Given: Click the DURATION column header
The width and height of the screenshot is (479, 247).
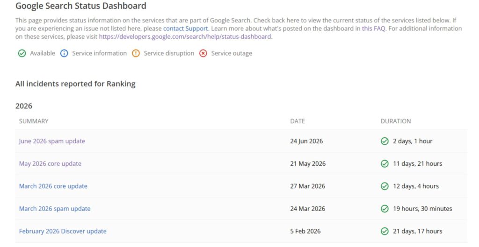Looking at the screenshot, I should tap(396, 121).
